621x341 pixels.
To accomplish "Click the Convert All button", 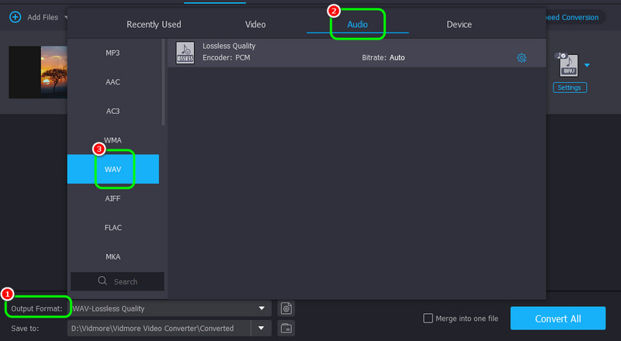I will 557,319.
